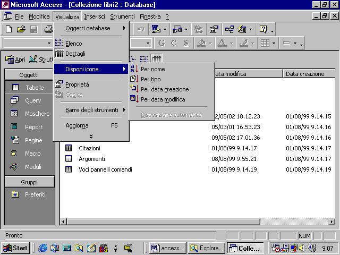Image resolution: width=340 pixels, height=255 pixels.
Task: Toggle italic C formatting icon
Action: pos(174,43)
